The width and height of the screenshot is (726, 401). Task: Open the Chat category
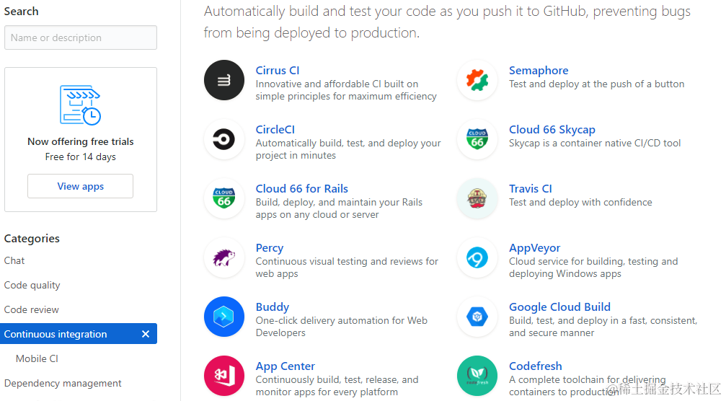click(x=14, y=260)
